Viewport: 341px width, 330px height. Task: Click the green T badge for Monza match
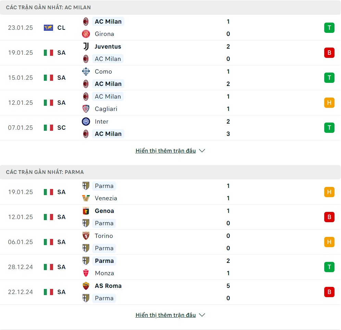(329, 267)
